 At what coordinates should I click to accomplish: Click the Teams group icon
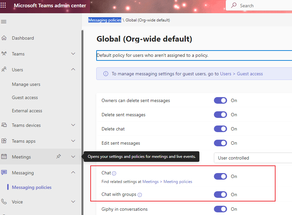(x=4, y=54)
